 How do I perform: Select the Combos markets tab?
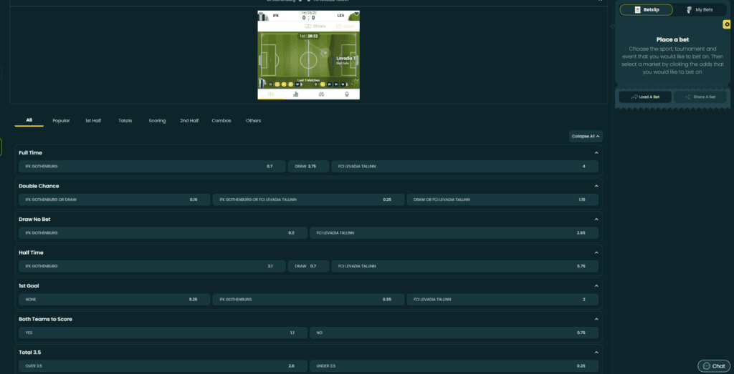click(221, 121)
